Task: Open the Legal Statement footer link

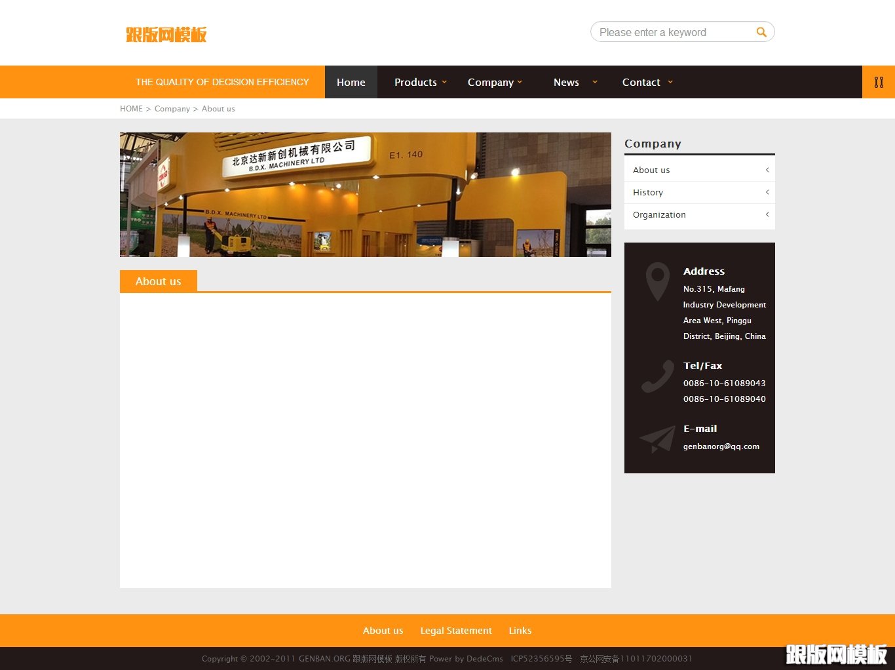Action: pos(456,631)
